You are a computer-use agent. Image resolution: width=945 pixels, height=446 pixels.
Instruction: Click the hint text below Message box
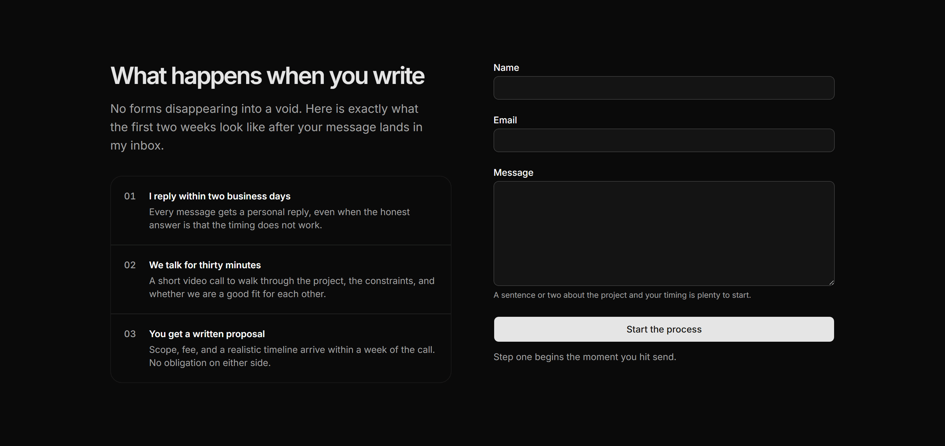[x=622, y=295]
